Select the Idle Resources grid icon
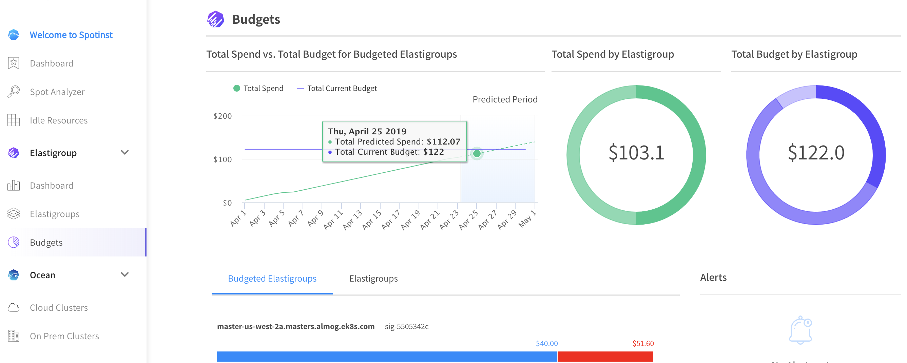This screenshot has width=907, height=363. click(x=13, y=120)
